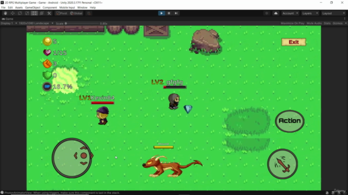Click the grid snapping icon
348x195 pixels.
pos(89,13)
